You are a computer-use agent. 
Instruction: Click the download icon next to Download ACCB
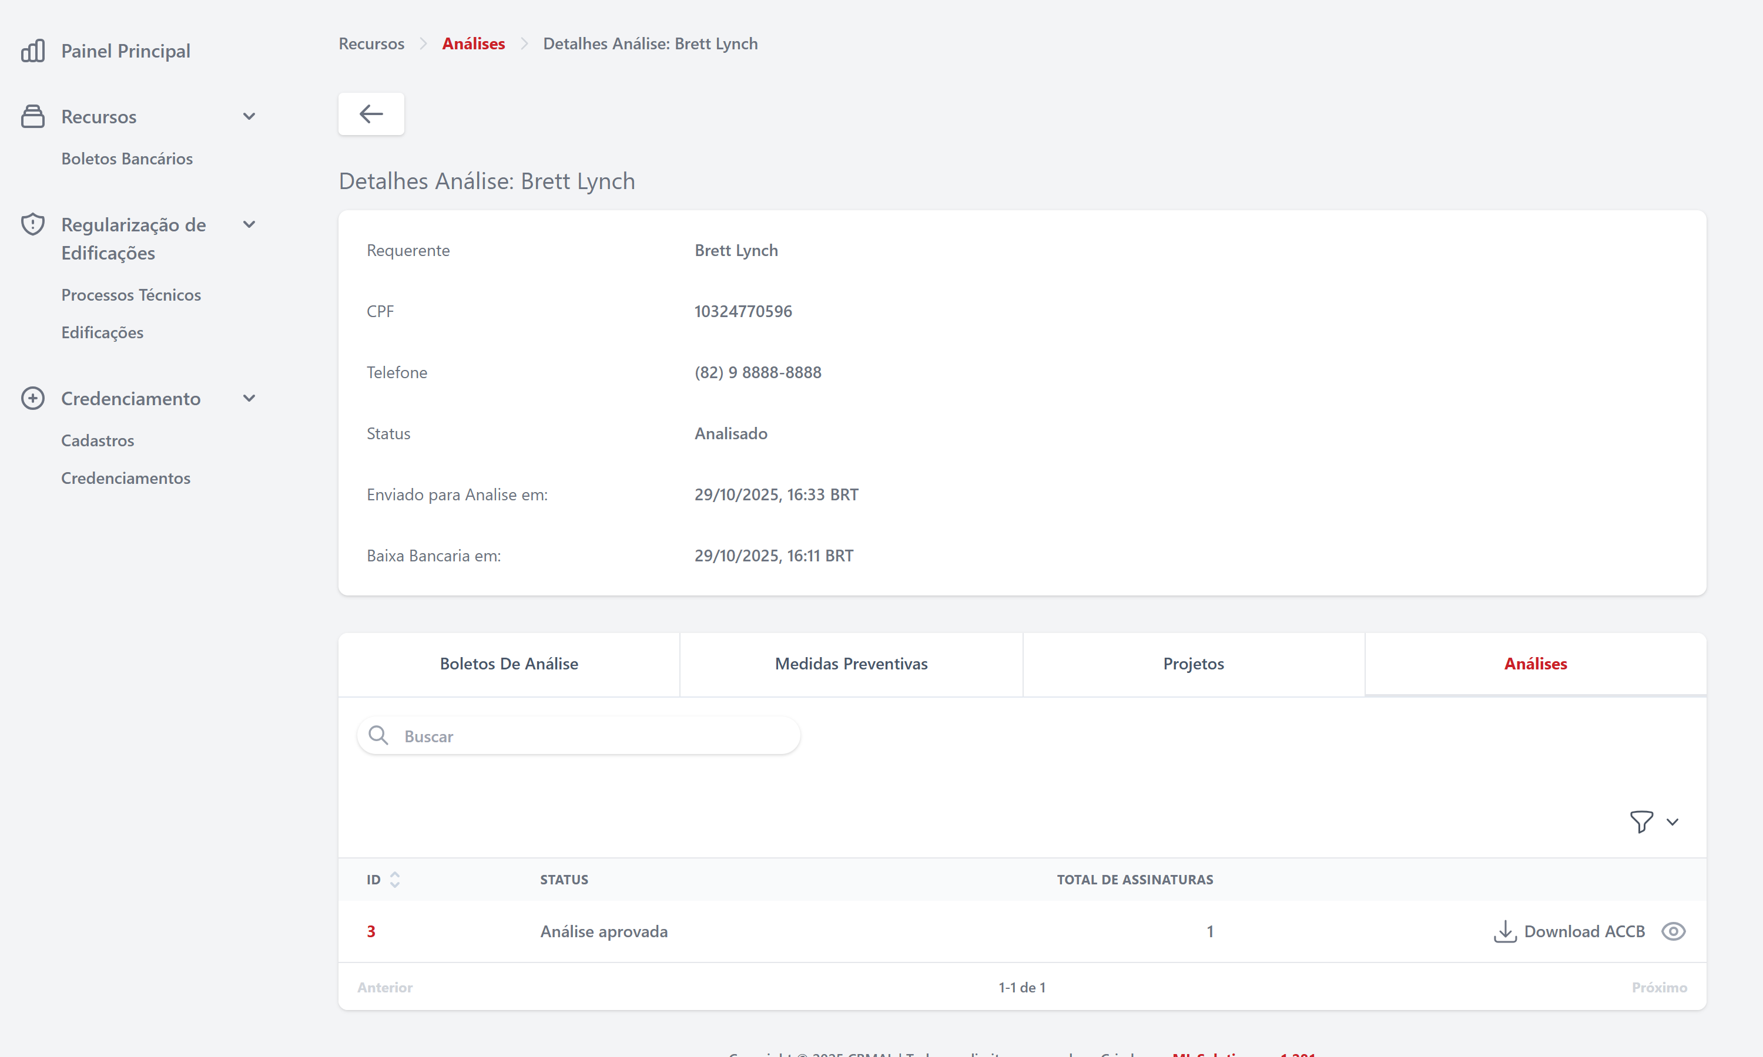pos(1504,931)
